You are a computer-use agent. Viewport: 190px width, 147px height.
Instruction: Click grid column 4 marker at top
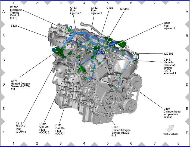click(84, 3)
